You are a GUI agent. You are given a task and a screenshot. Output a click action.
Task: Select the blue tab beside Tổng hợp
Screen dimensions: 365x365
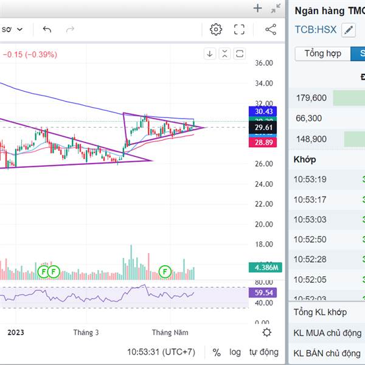(358, 54)
